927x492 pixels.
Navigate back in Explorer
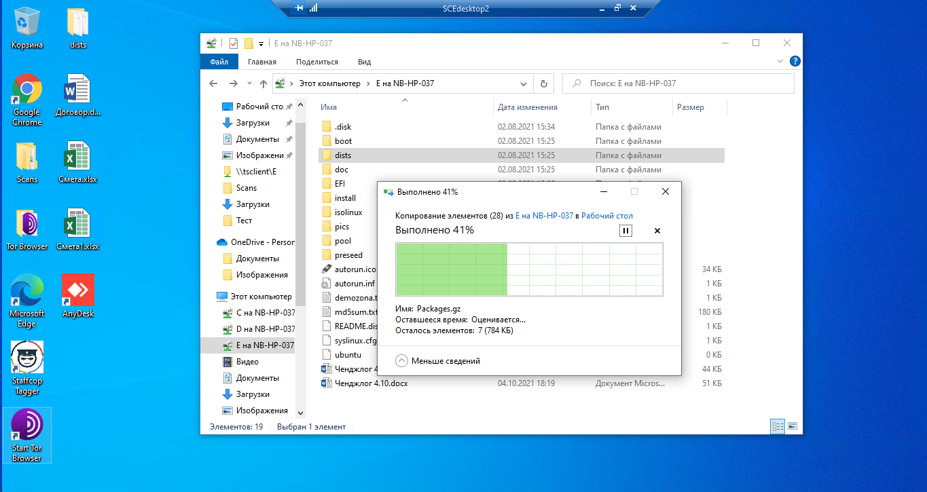[x=213, y=84]
